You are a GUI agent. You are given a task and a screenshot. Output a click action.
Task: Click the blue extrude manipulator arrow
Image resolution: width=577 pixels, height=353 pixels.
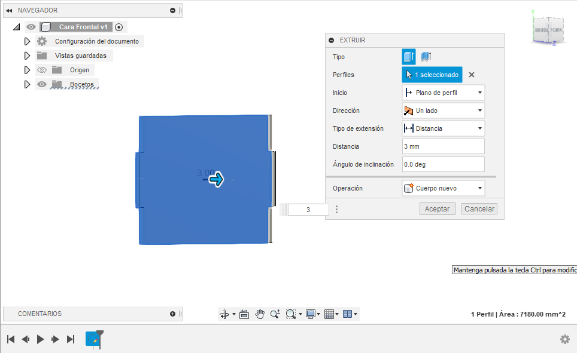click(216, 179)
